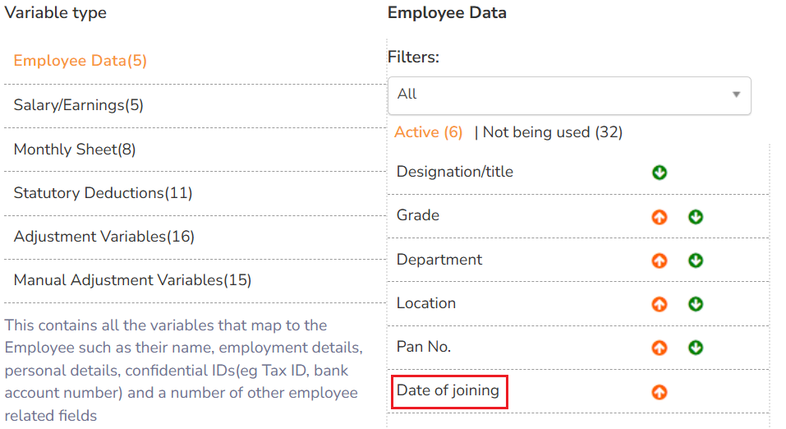Image resolution: width=786 pixels, height=429 pixels.
Task: Switch to Active (6) tab
Action: click(x=428, y=132)
